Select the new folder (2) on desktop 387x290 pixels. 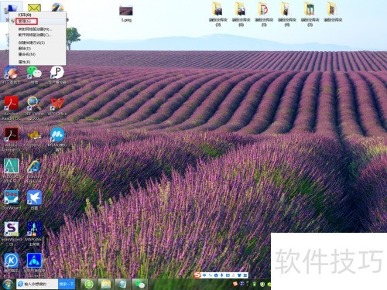(218, 14)
